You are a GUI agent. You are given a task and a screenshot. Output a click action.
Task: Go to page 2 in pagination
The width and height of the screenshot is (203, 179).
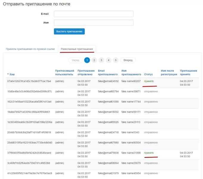point(94,60)
